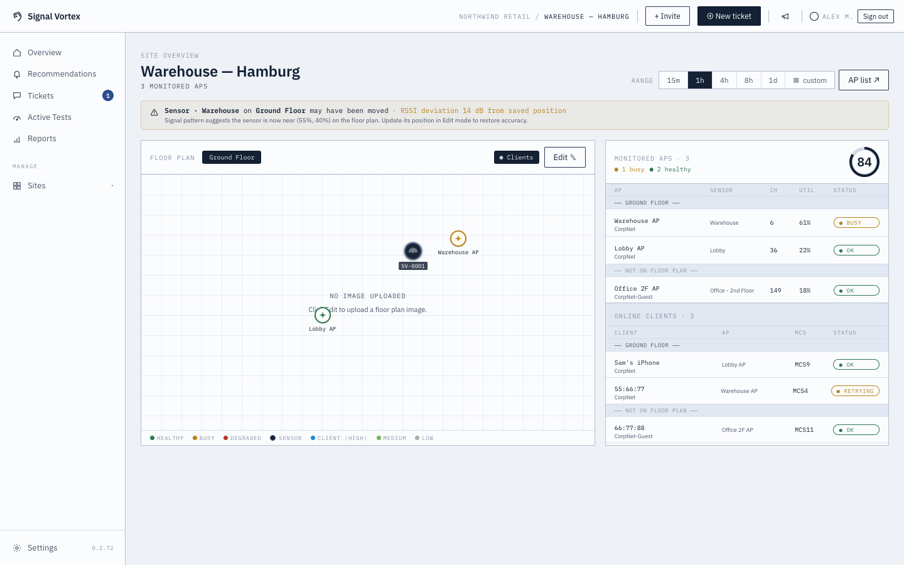Click the Alex M. user avatar
The width and height of the screenshot is (904, 565).
[x=814, y=16]
